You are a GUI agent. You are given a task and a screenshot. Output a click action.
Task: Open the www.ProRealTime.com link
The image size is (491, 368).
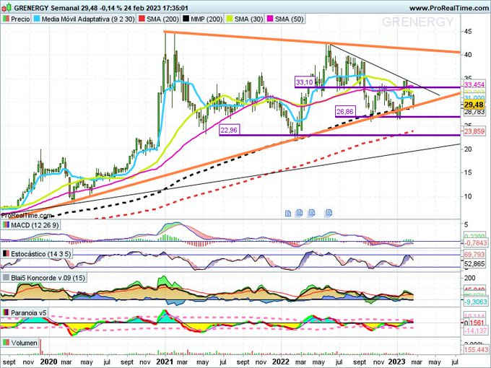(x=450, y=9)
